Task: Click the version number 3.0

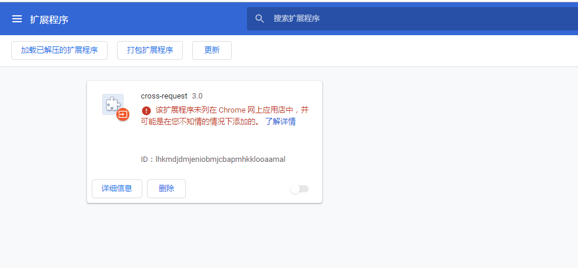Action: [197, 96]
